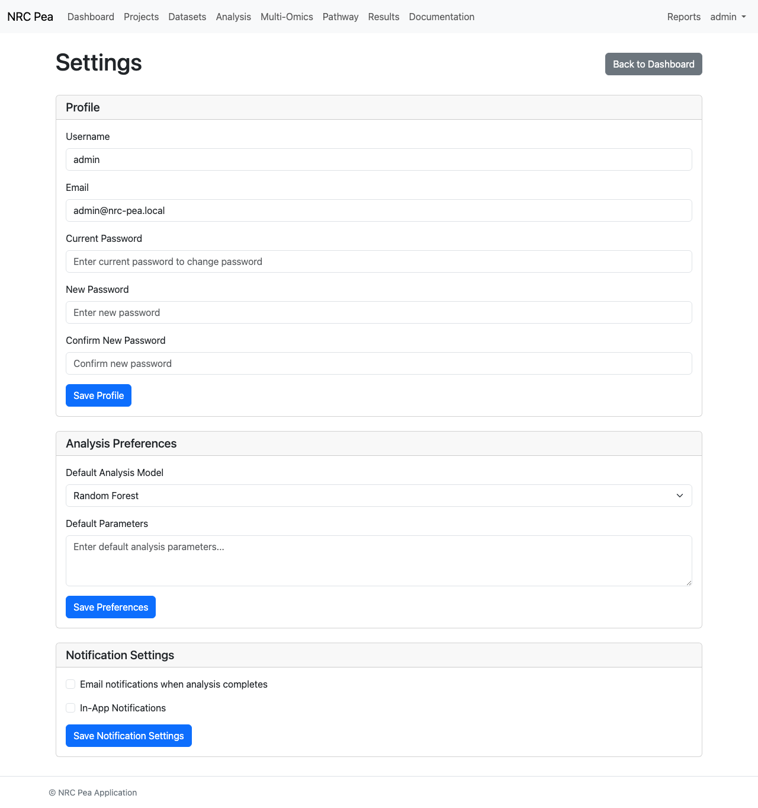The width and height of the screenshot is (758, 808).
Task: Click Save Notification Settings
Action: pos(129,736)
